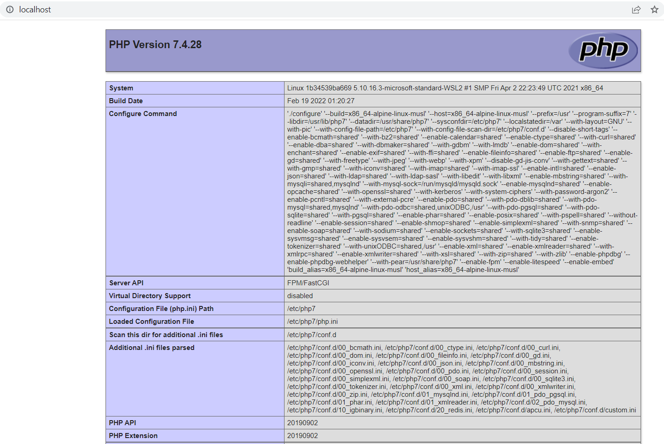Select the FPM/FastCGI value
The width and height of the screenshot is (664, 444).
click(308, 283)
